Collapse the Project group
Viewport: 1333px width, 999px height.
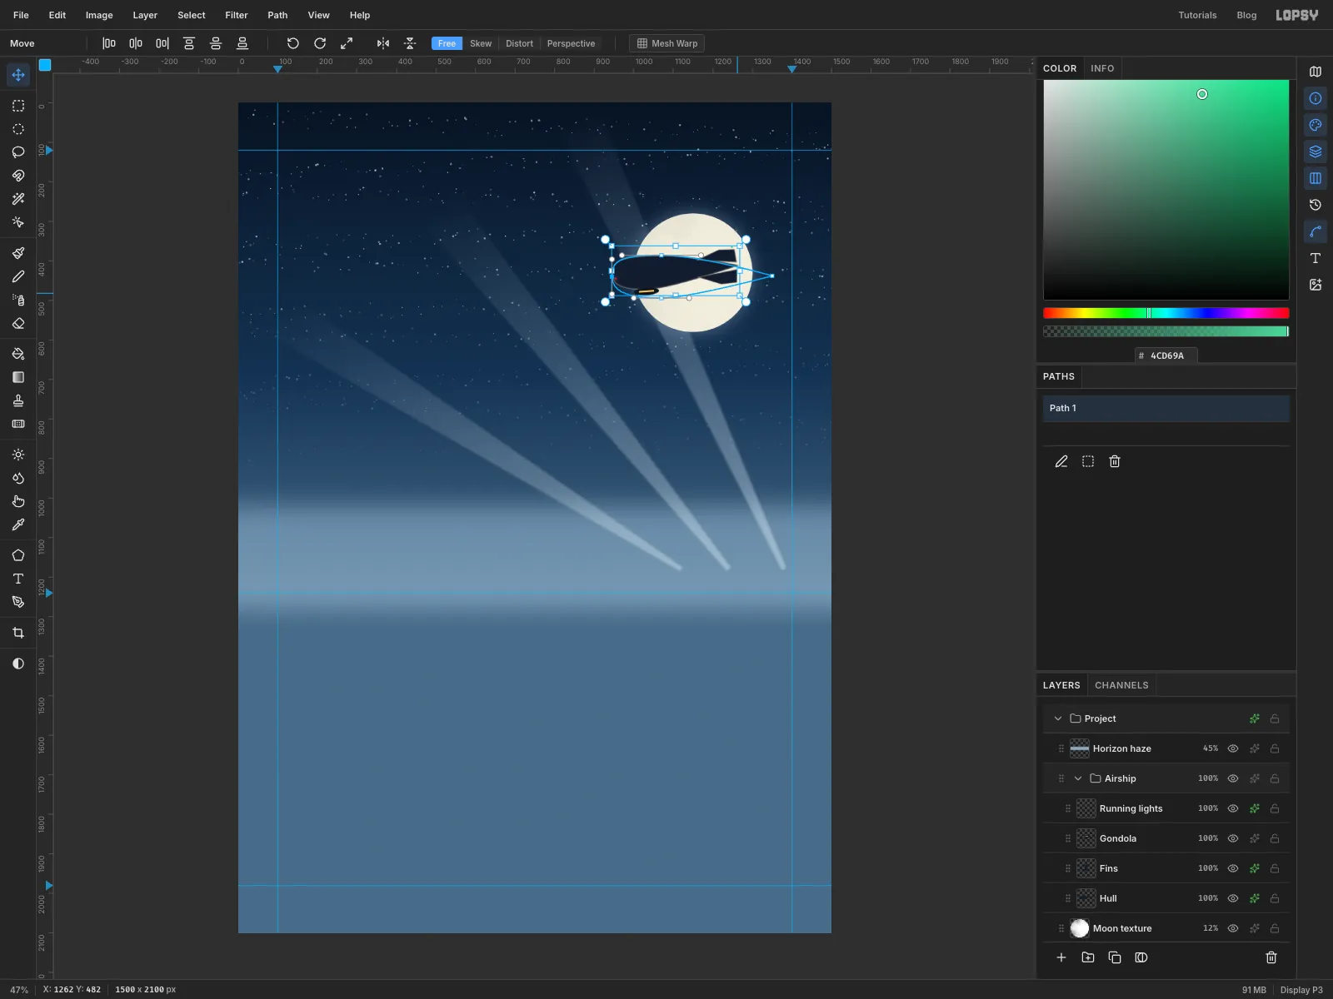click(1058, 718)
